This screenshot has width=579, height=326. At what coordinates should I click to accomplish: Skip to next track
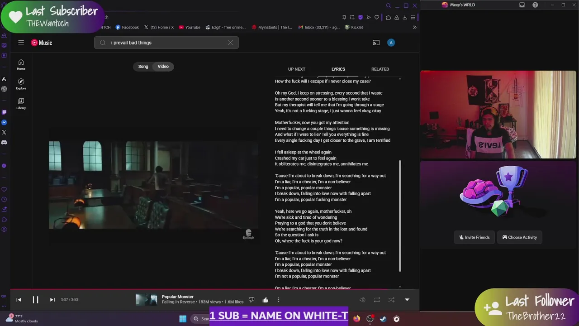[x=52, y=300]
